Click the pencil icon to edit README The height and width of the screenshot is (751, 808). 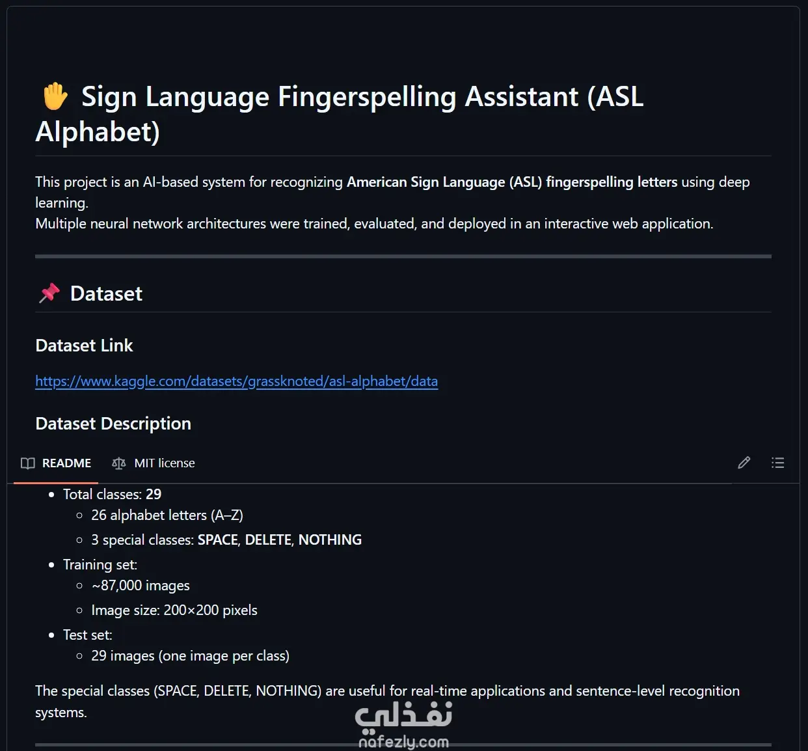tap(744, 463)
